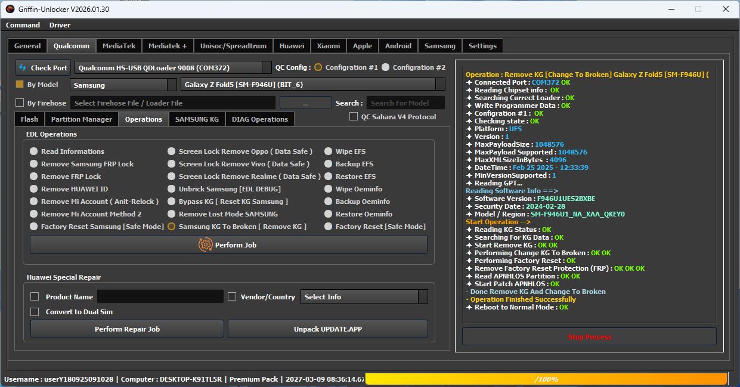
Task: Select Remove Samsung FRP Lock option
Action: (x=34, y=164)
